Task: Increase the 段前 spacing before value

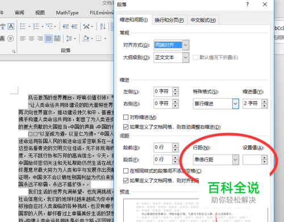Action: [176, 145]
